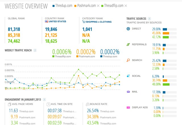Open the Shopping > Clothing category link
This screenshot has width=182, height=125.
tap(99, 22)
